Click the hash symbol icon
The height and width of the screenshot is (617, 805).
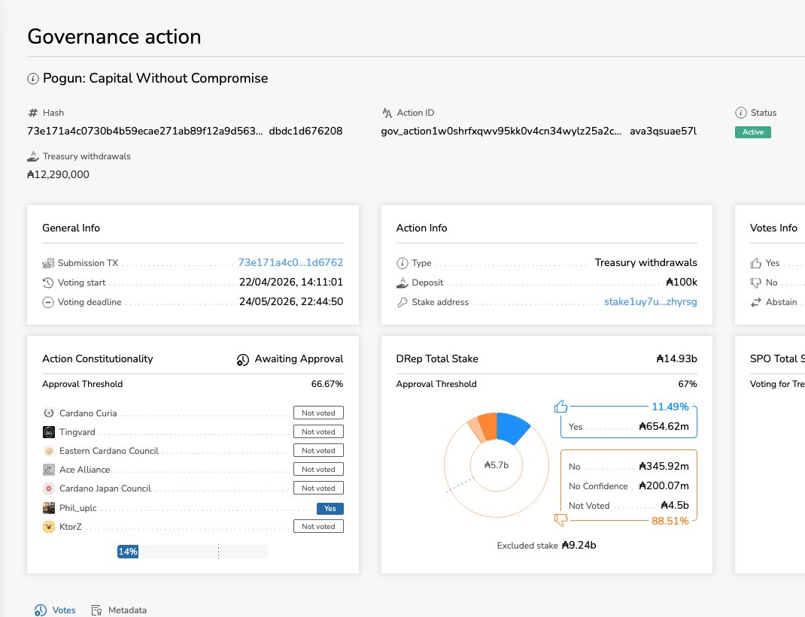point(33,113)
